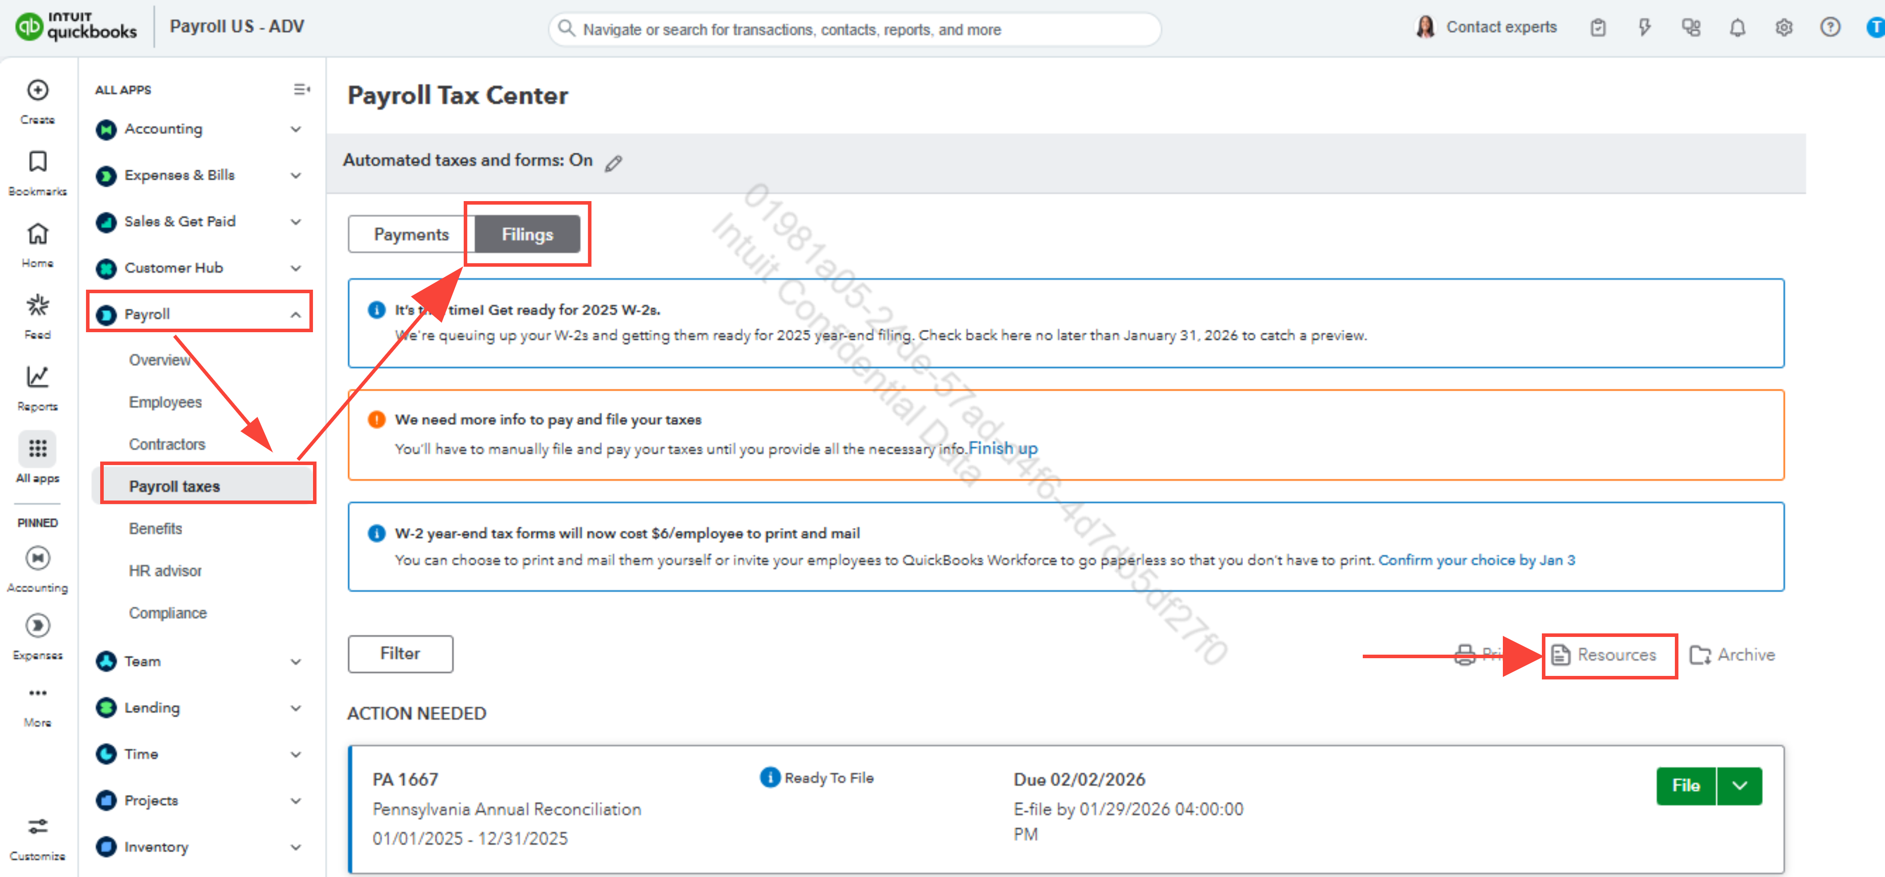Go to the Home icon
The image size is (1885, 877).
point(37,234)
